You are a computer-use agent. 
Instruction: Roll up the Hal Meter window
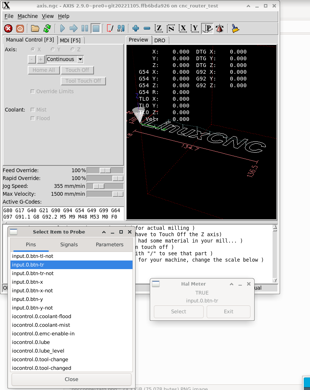(x=232, y=284)
